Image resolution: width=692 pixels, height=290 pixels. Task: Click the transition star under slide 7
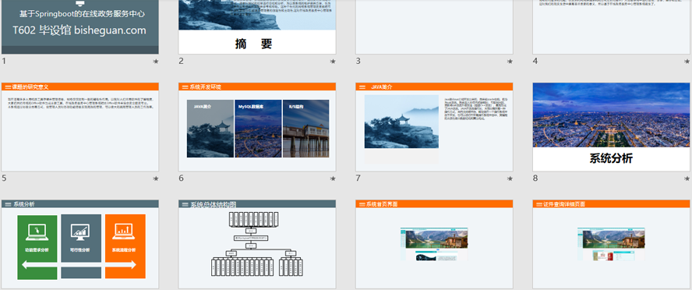pyautogui.click(x=510, y=179)
